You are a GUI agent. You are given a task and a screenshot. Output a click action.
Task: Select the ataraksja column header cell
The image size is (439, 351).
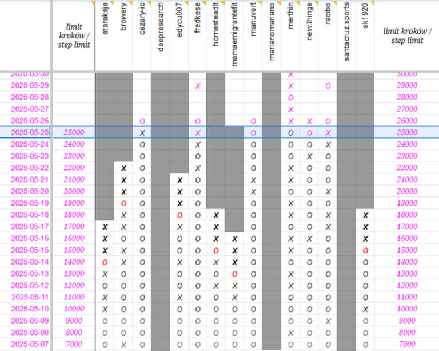[105, 36]
